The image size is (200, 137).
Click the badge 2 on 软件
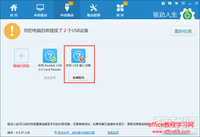125,3
